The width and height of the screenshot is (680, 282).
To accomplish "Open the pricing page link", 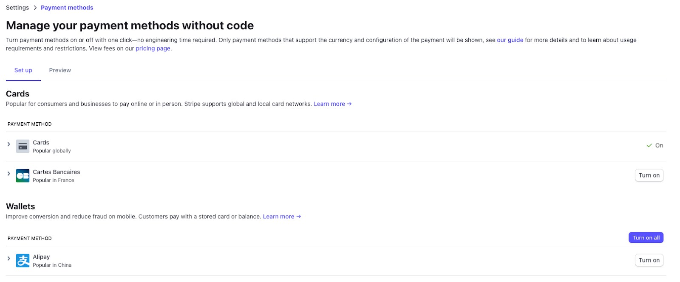I will point(153,49).
